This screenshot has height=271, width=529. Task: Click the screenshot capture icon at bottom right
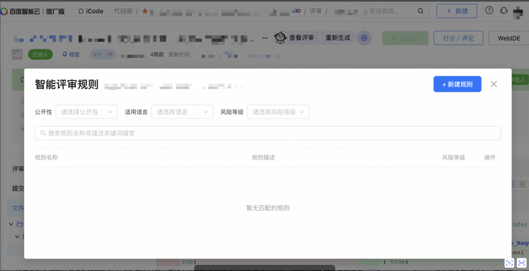pos(509,263)
